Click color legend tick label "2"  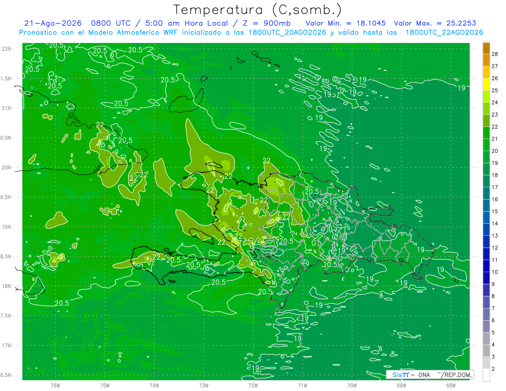(x=493, y=369)
